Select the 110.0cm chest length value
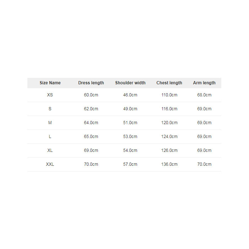Viewport: 249px width, 249px height. pyautogui.click(x=169, y=95)
